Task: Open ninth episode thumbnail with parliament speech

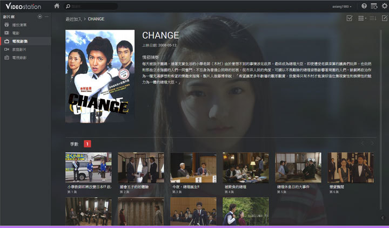Action: pyautogui.click(x=193, y=211)
